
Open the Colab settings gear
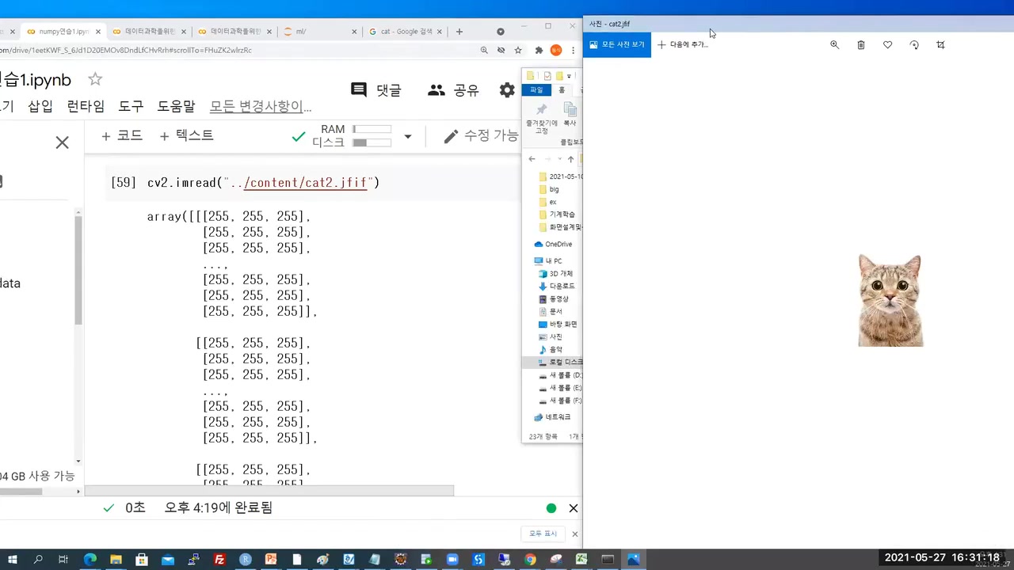pyautogui.click(x=507, y=89)
